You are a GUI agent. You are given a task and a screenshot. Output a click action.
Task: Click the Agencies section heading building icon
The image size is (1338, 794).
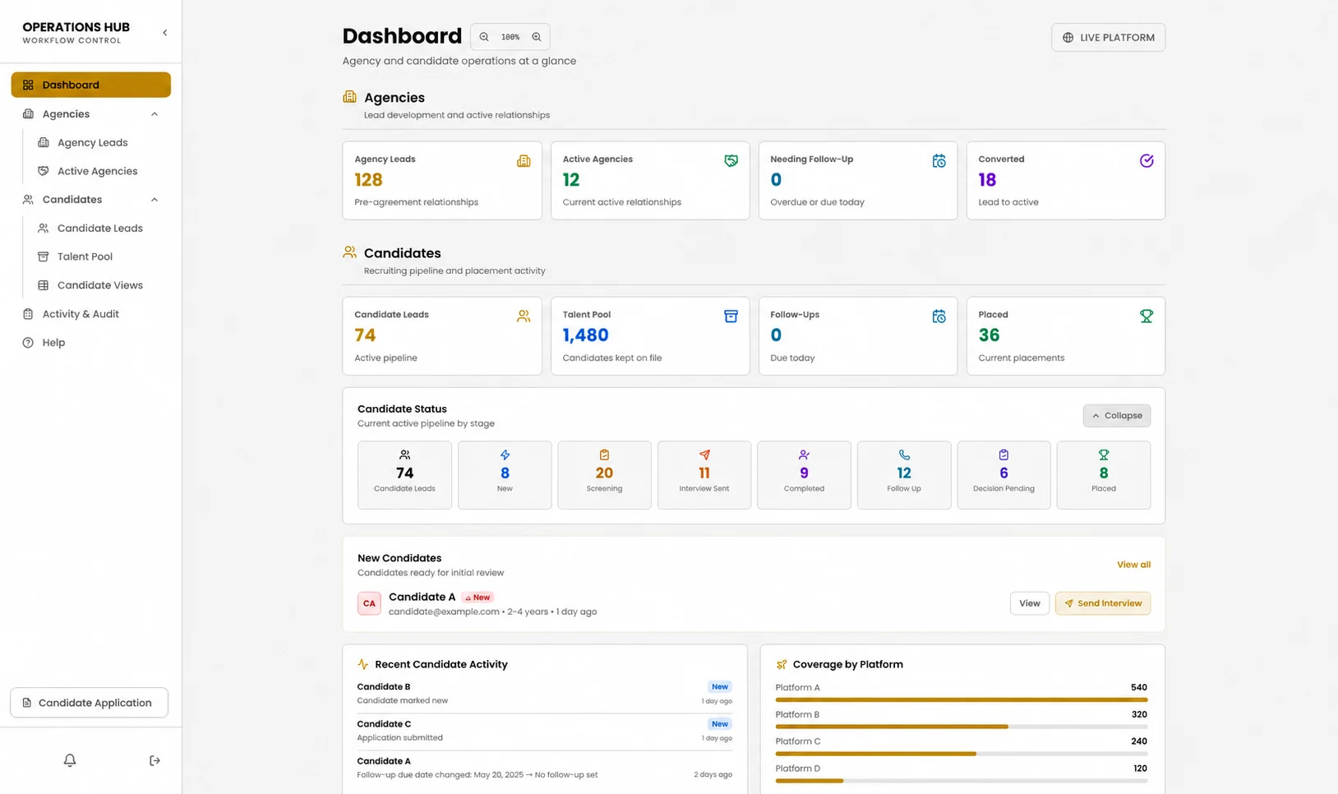point(350,97)
